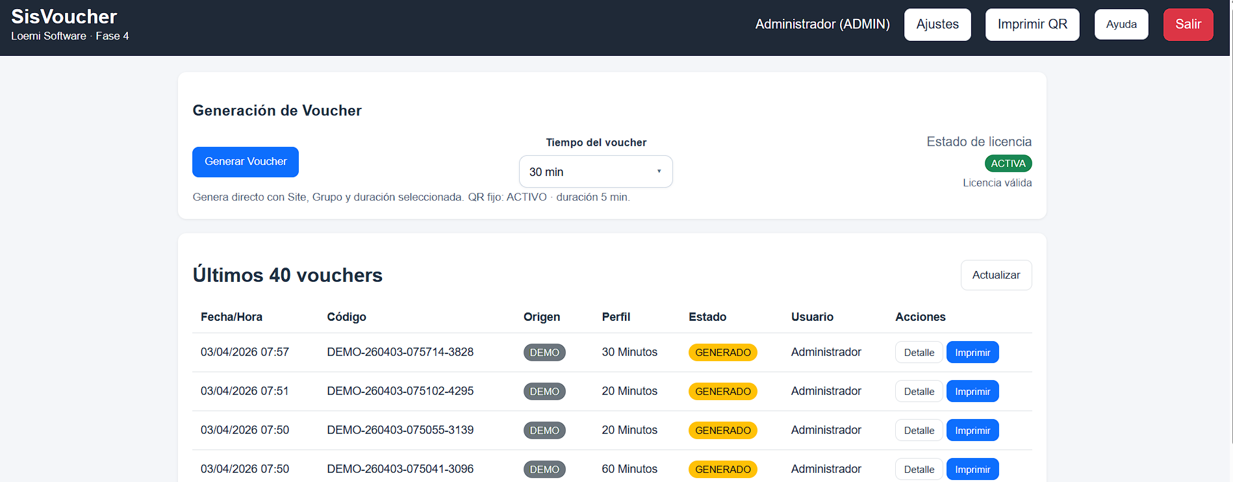Select code DEMO-260403-075041-3096

pyautogui.click(x=400, y=469)
